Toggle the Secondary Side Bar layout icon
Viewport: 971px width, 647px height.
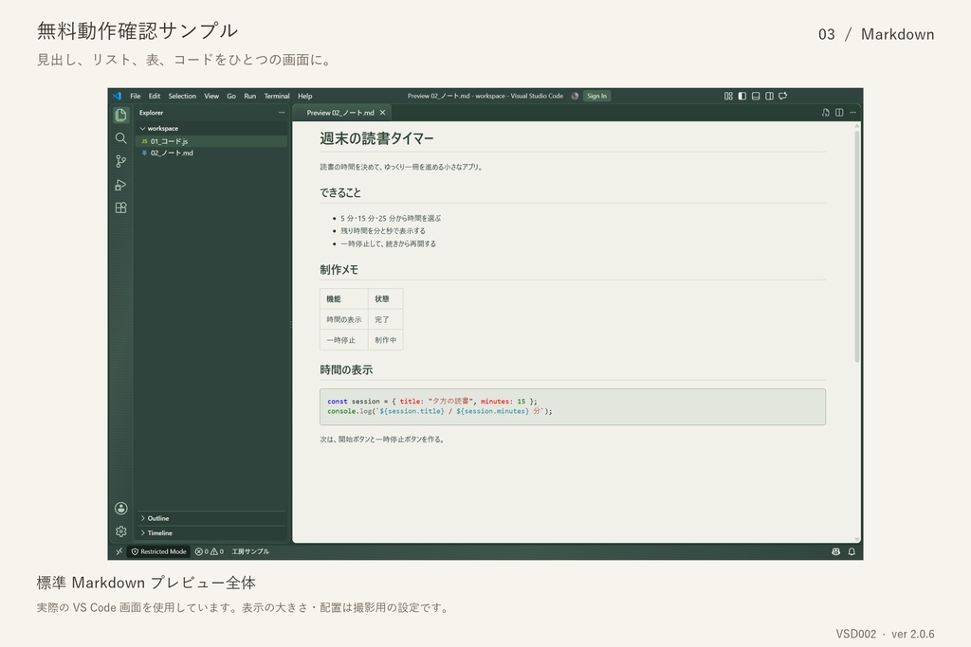pos(769,96)
